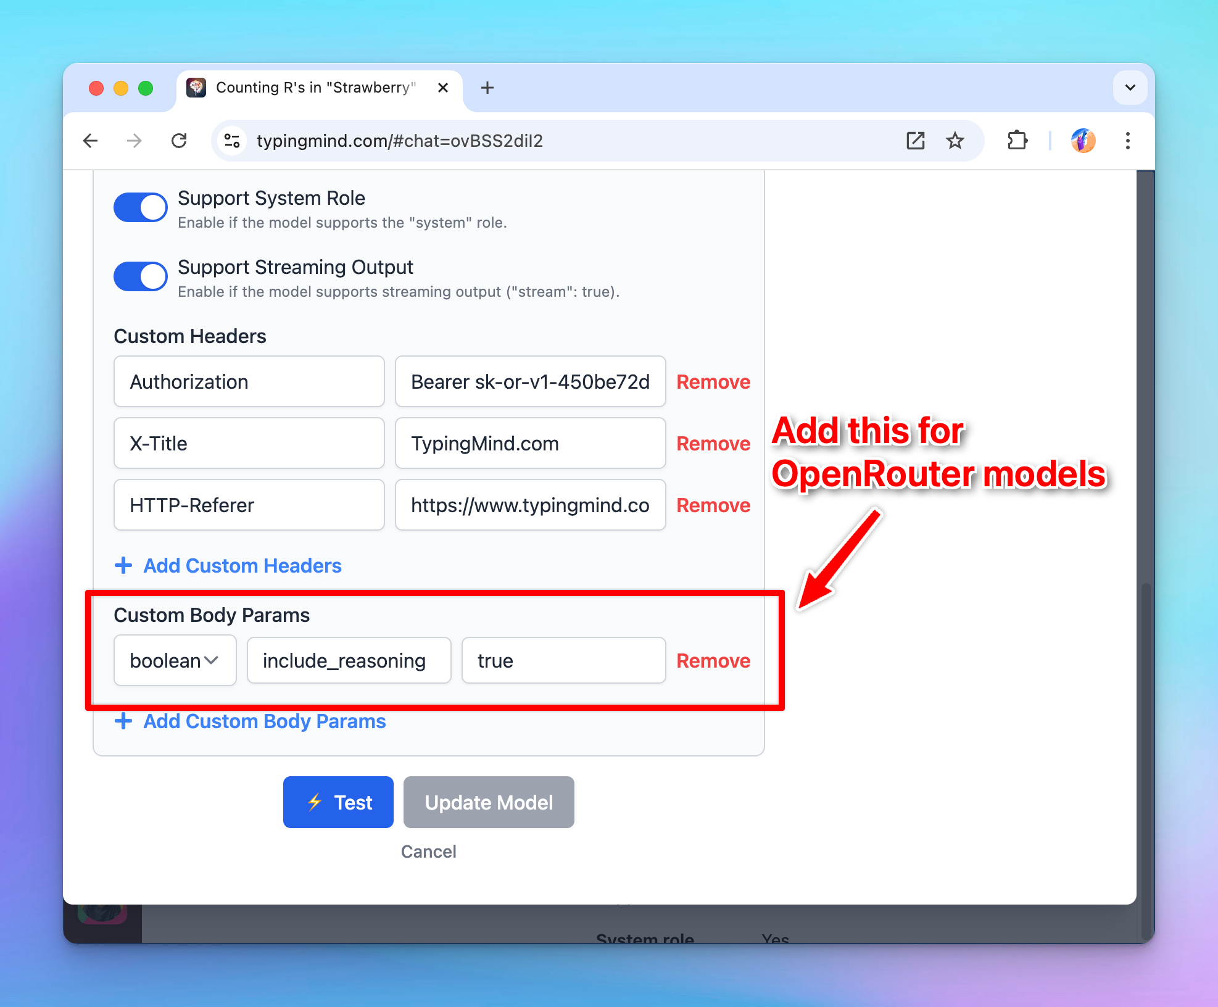Bookmark the page with the star icon
This screenshot has width=1218, height=1007.
pyautogui.click(x=955, y=141)
